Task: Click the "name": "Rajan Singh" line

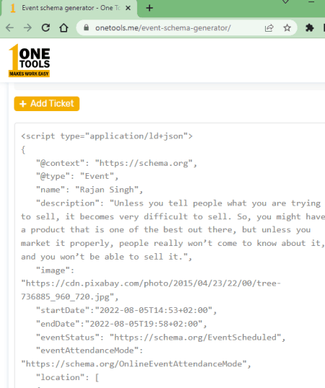Action: (90, 190)
